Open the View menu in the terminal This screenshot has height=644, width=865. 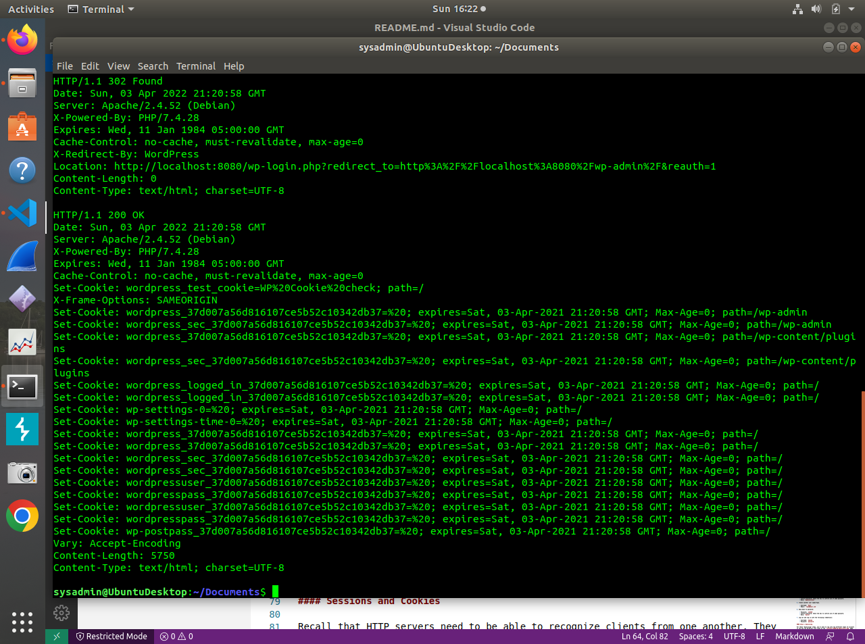(118, 66)
